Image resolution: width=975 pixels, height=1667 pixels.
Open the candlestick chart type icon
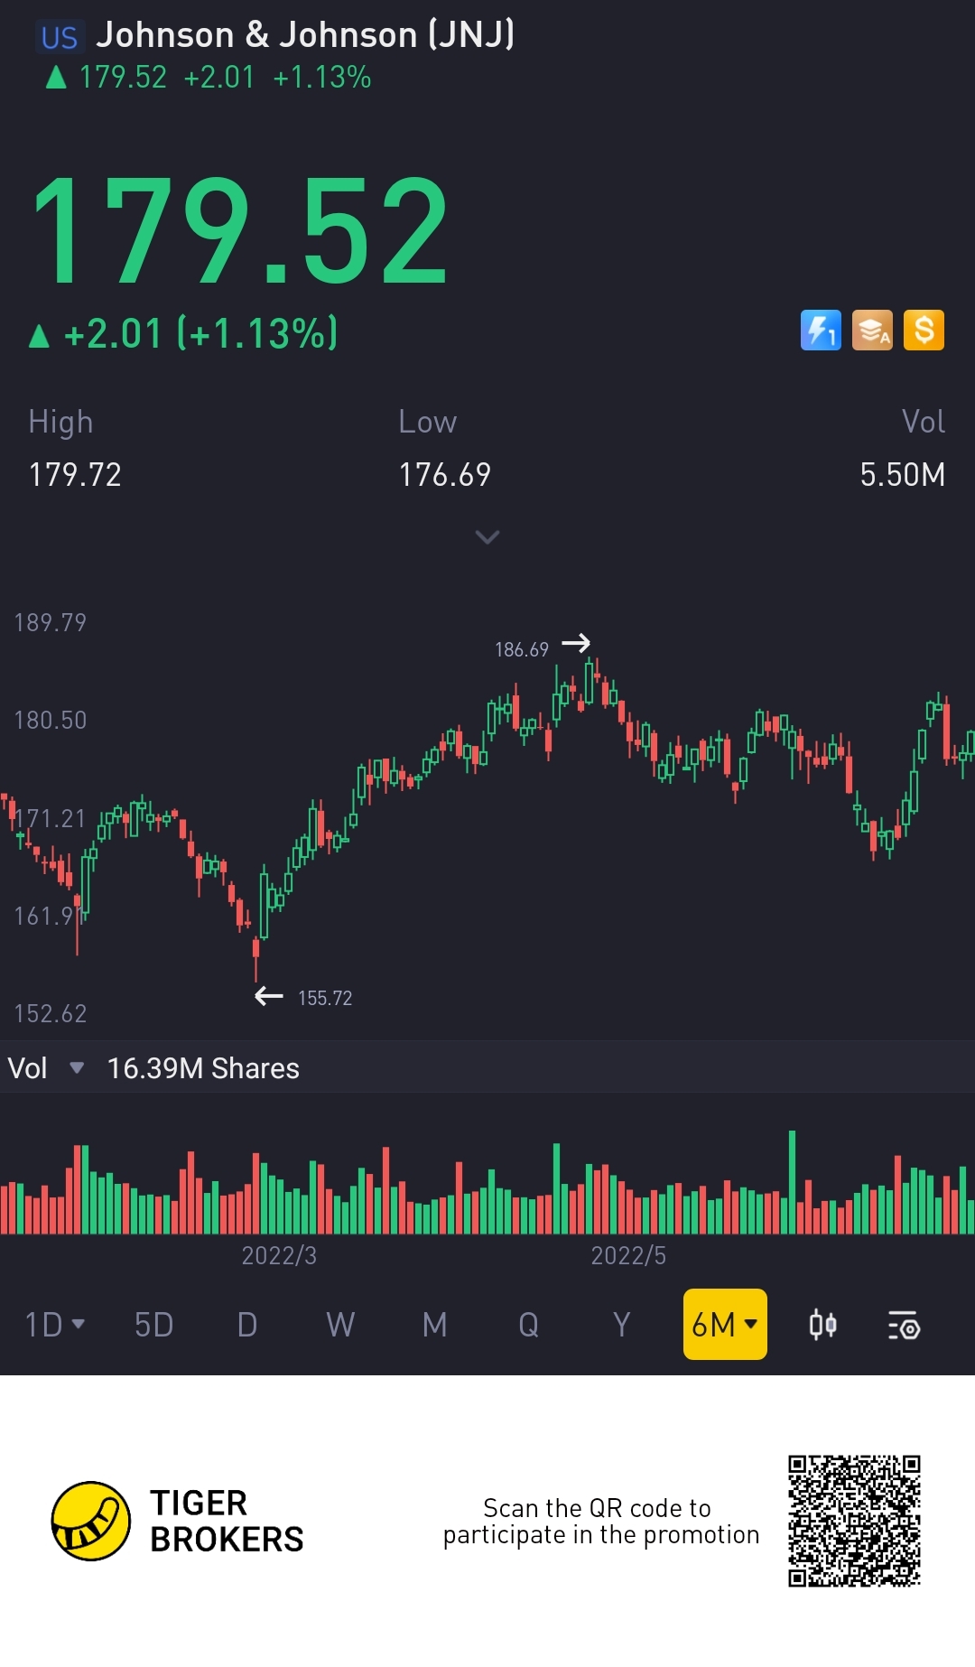(822, 1325)
